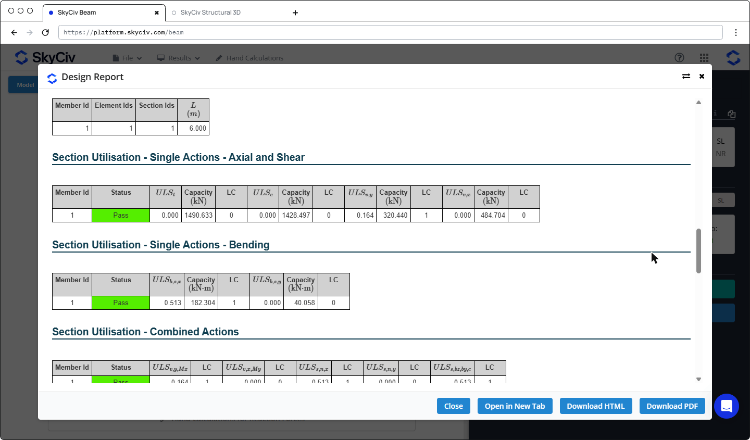Reload the current page
The height and width of the screenshot is (440, 750).
pos(45,32)
